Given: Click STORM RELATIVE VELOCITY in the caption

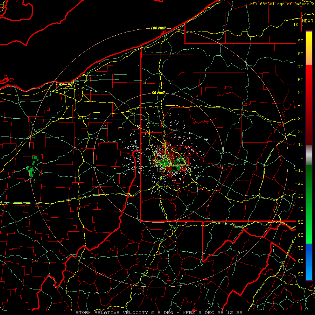Looking at the screenshot, I should click(112, 313).
